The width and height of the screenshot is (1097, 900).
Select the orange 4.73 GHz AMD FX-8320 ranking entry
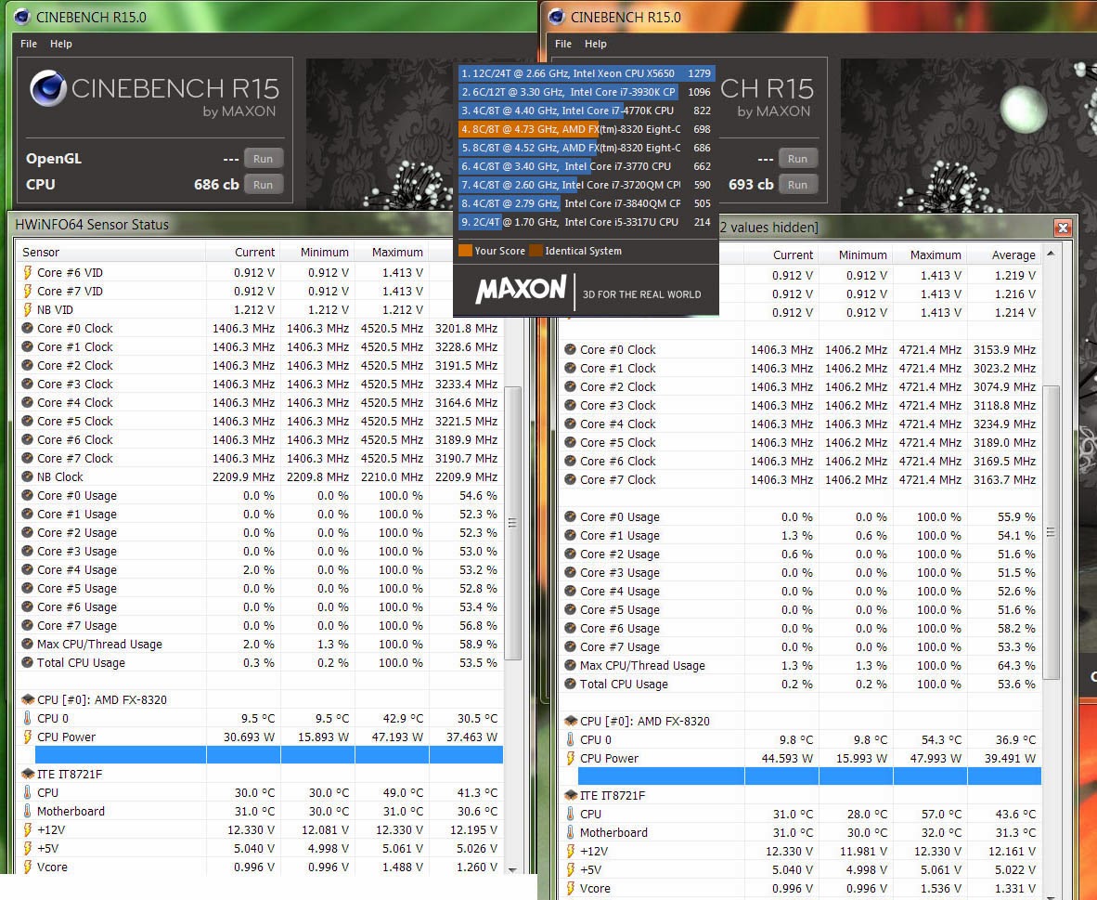(x=587, y=129)
